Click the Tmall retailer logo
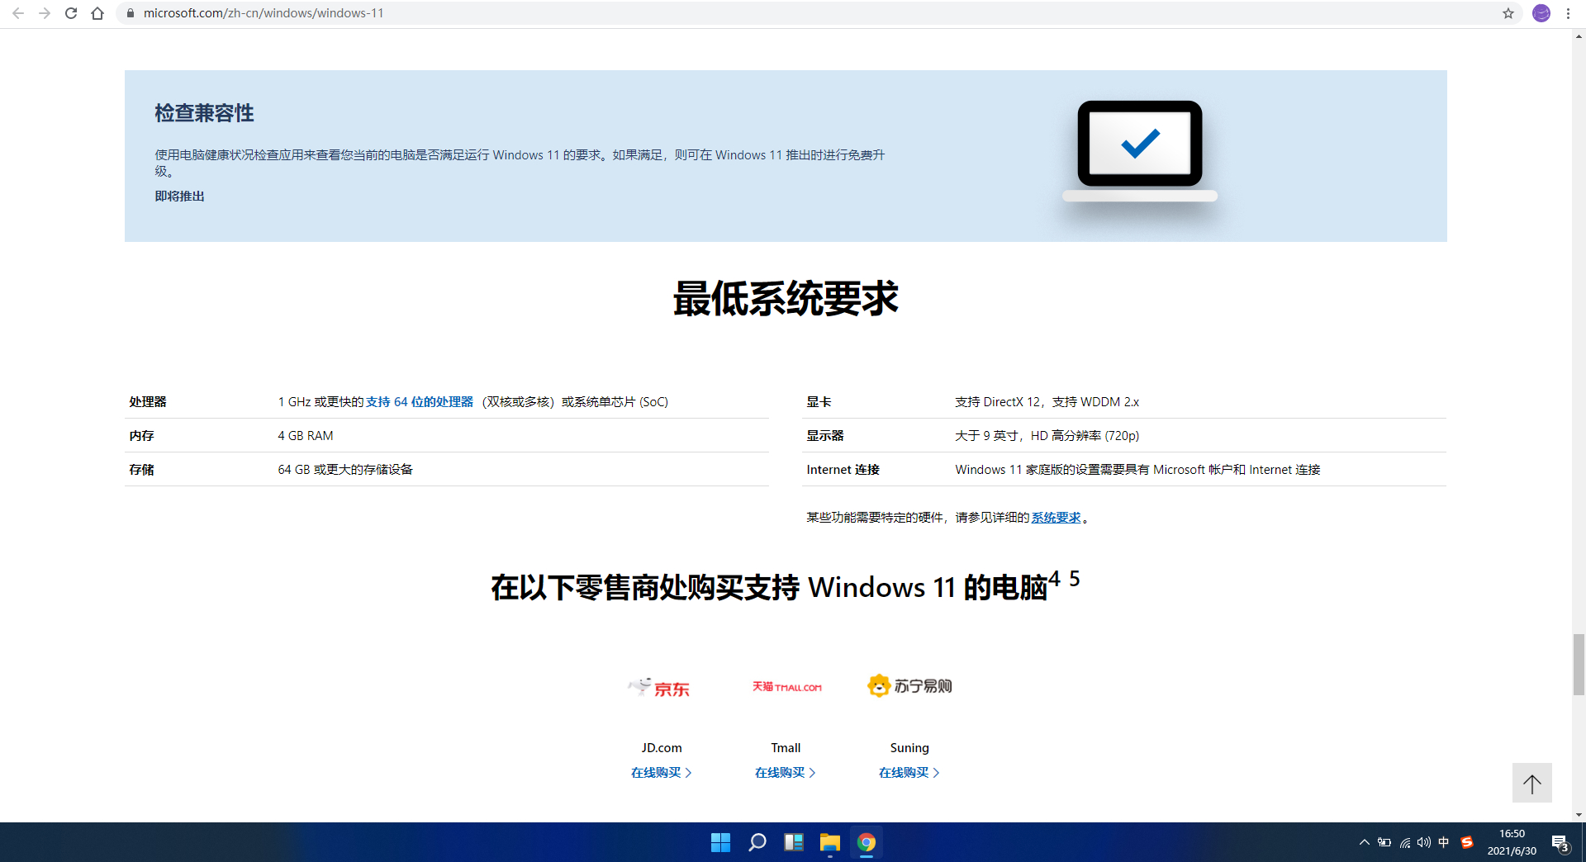 point(785,686)
